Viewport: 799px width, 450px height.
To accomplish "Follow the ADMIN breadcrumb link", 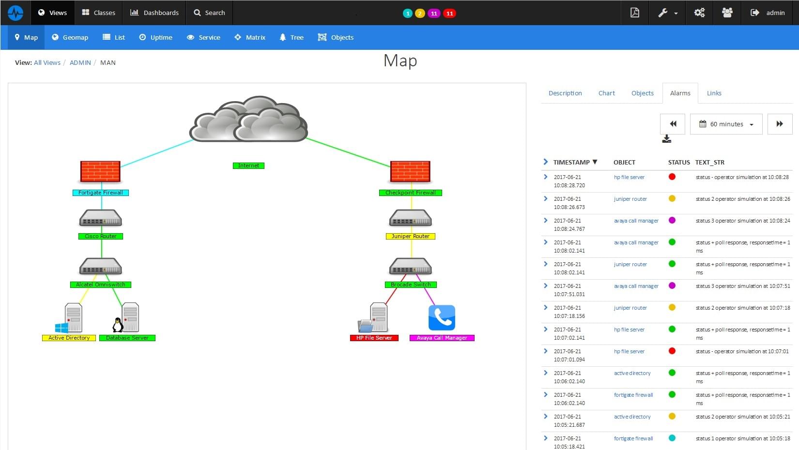I will tap(80, 62).
